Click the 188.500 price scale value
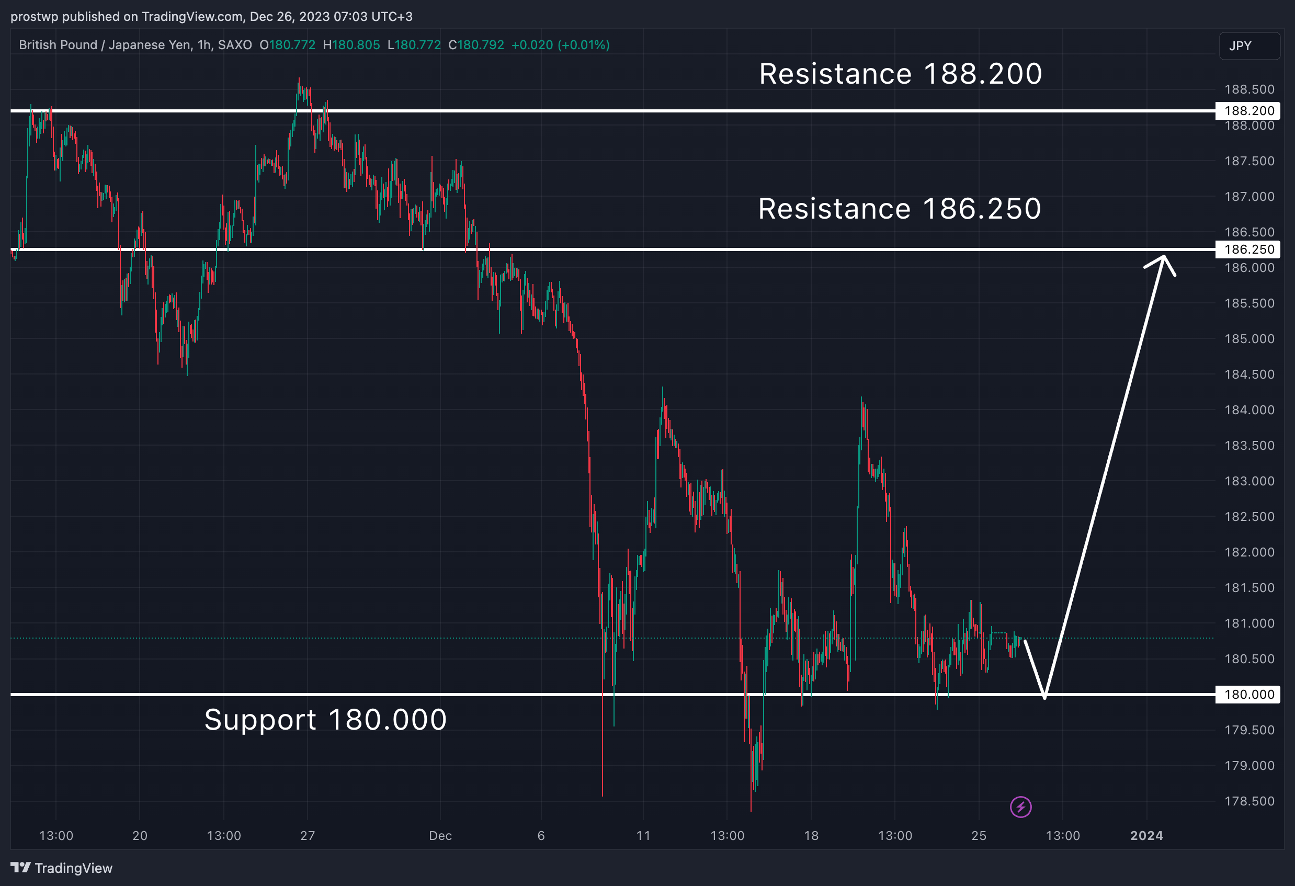This screenshot has height=886, width=1295. pyautogui.click(x=1249, y=90)
